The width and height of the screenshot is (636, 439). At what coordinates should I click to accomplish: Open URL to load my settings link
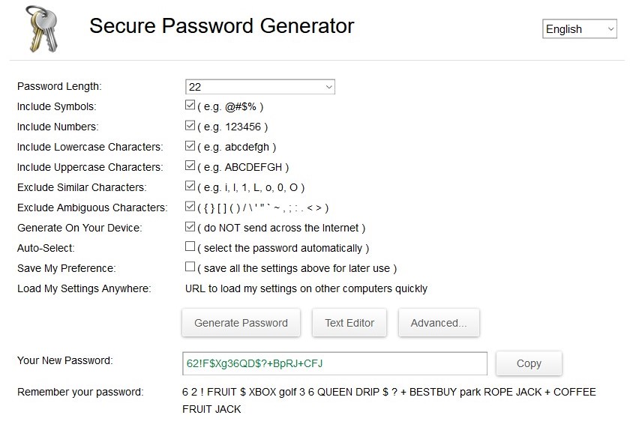306,288
